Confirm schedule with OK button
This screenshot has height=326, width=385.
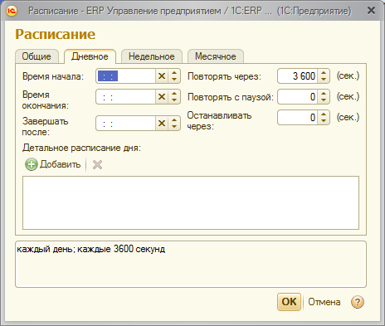(x=289, y=302)
